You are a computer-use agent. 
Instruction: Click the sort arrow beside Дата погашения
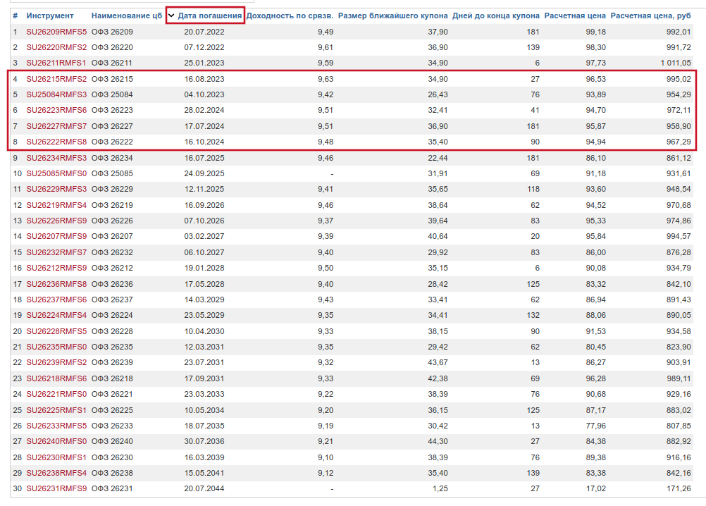click(171, 16)
